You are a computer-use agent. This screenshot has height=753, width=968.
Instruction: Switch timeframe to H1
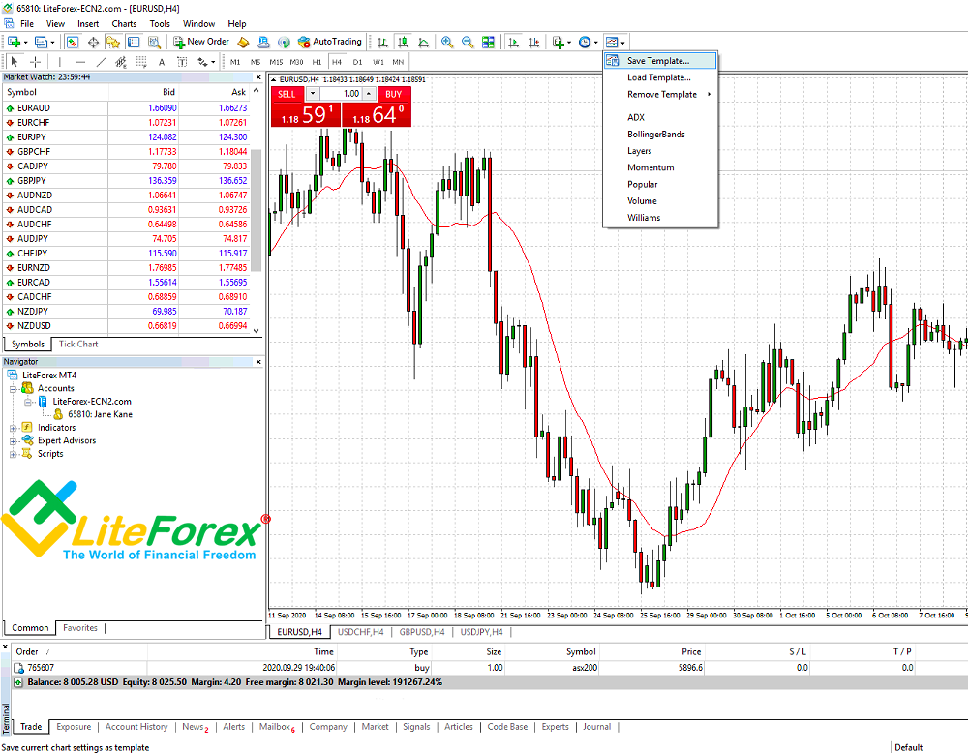click(x=317, y=62)
